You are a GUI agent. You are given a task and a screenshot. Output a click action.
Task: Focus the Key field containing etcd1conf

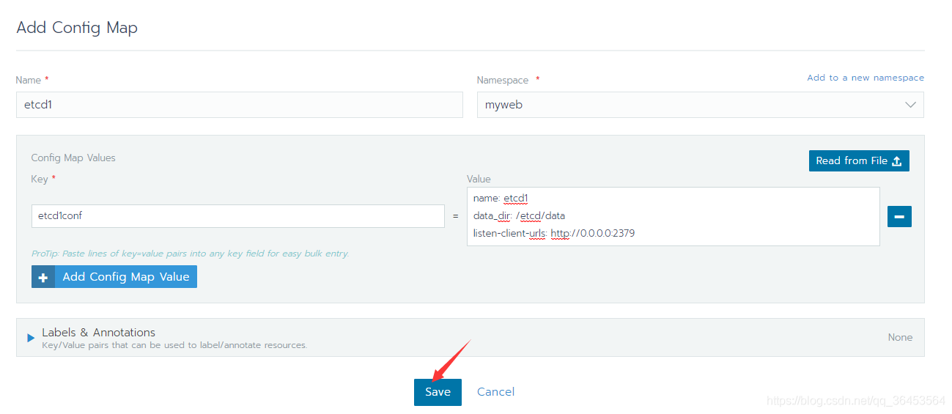(237, 216)
